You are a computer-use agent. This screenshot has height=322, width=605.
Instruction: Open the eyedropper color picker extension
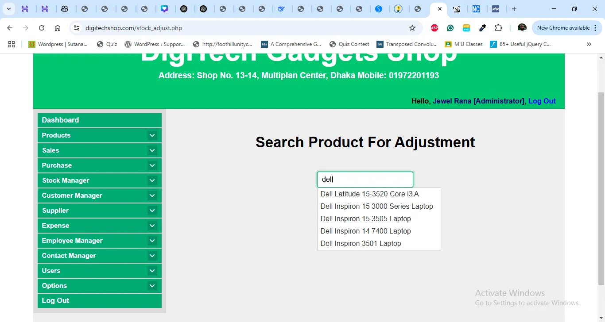(482, 28)
